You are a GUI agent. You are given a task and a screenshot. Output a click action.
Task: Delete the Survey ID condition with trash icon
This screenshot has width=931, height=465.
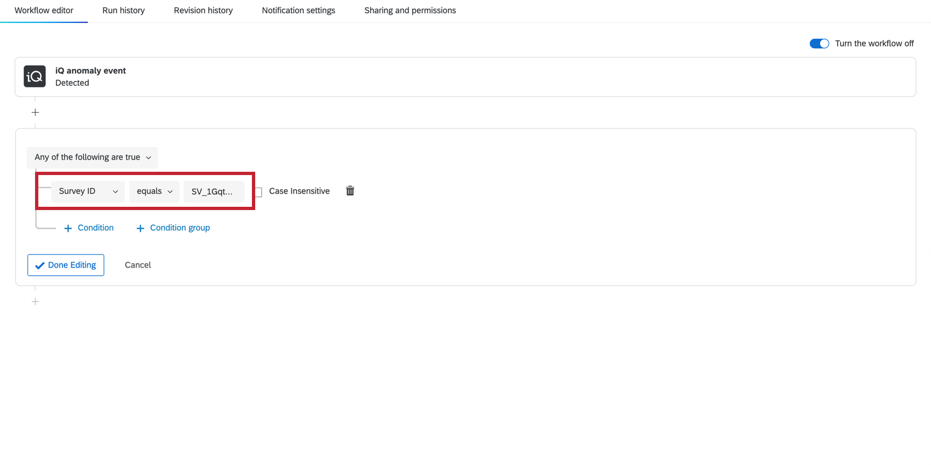(x=350, y=191)
